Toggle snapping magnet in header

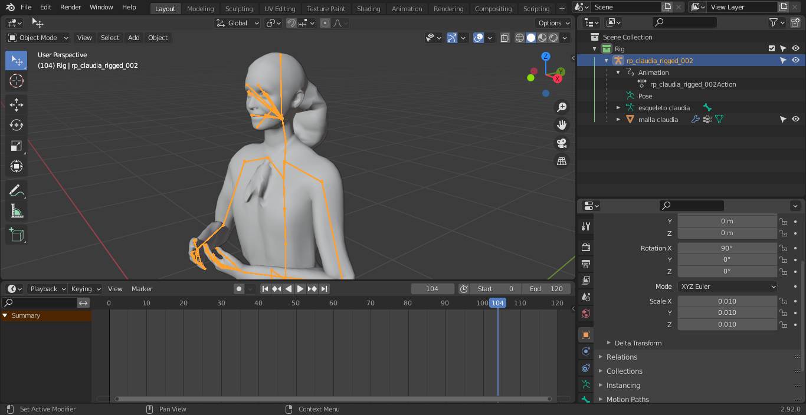291,23
